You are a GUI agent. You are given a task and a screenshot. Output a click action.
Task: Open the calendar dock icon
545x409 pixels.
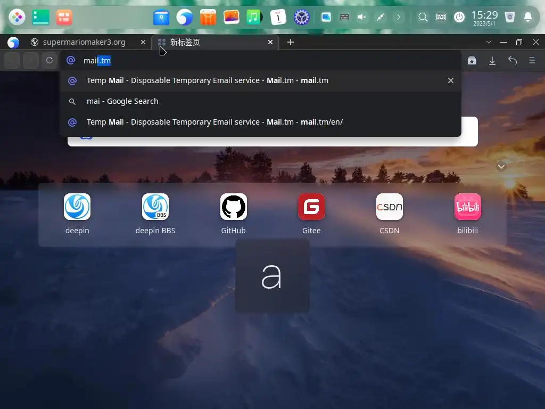pyautogui.click(x=278, y=17)
